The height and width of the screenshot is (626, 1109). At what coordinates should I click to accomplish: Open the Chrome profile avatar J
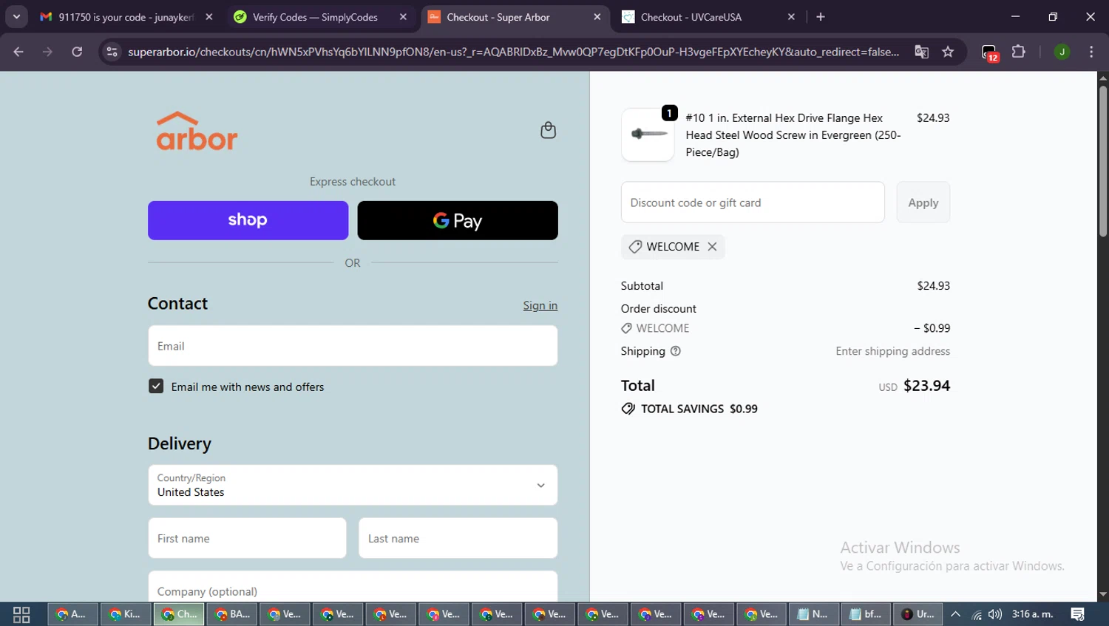click(1062, 52)
